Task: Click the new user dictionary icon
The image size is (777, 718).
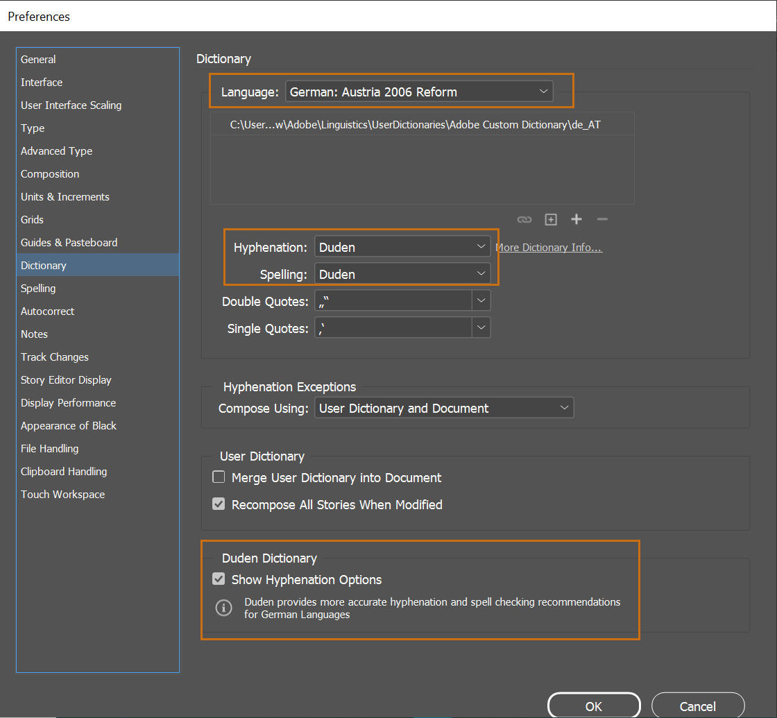Action: pyautogui.click(x=551, y=220)
